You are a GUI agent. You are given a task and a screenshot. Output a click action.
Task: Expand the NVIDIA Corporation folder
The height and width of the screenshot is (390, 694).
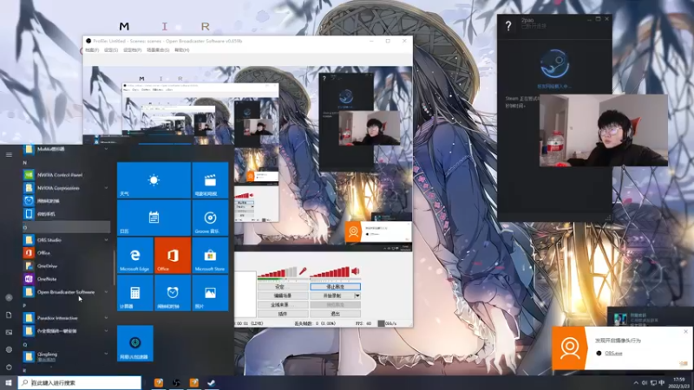point(106,188)
